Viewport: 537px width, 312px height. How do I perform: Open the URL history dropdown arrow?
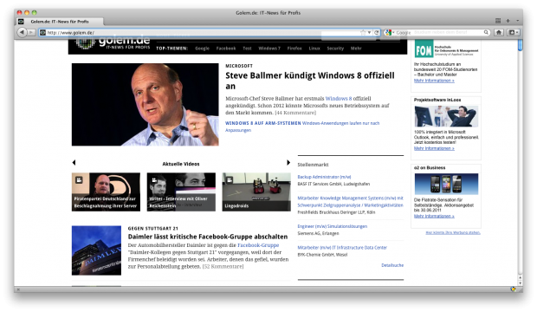(370, 32)
